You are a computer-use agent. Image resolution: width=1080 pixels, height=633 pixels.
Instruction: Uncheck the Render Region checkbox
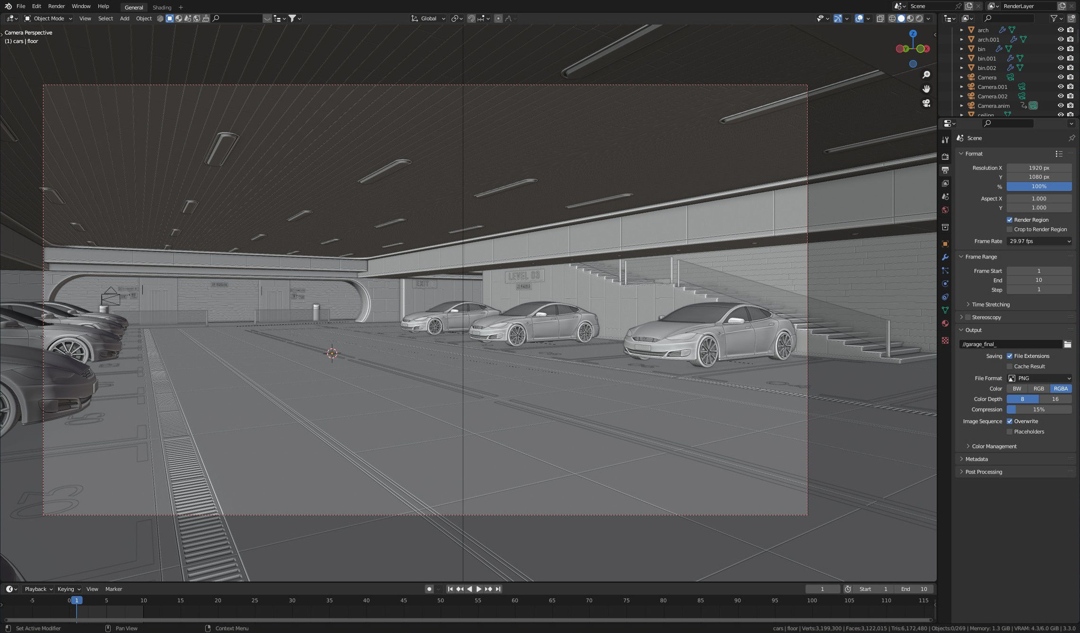point(1010,220)
